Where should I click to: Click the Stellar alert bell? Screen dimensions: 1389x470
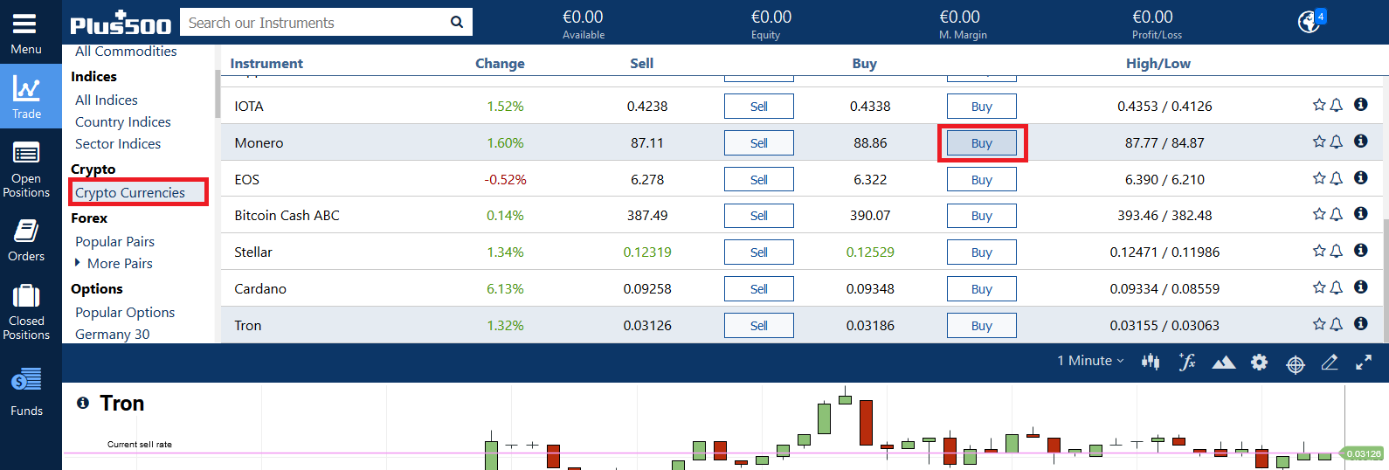pyautogui.click(x=1336, y=251)
